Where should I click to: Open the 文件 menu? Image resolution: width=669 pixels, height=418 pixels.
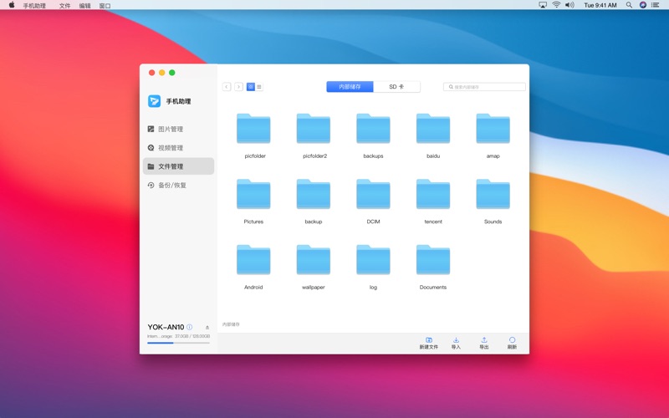coord(64,6)
